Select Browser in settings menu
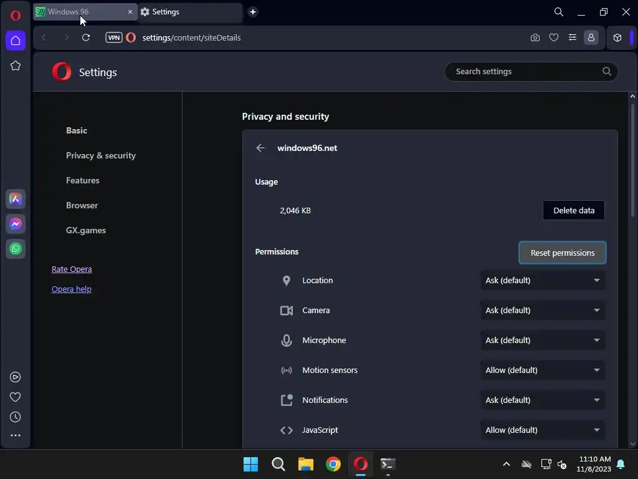The width and height of the screenshot is (638, 479). tap(82, 205)
